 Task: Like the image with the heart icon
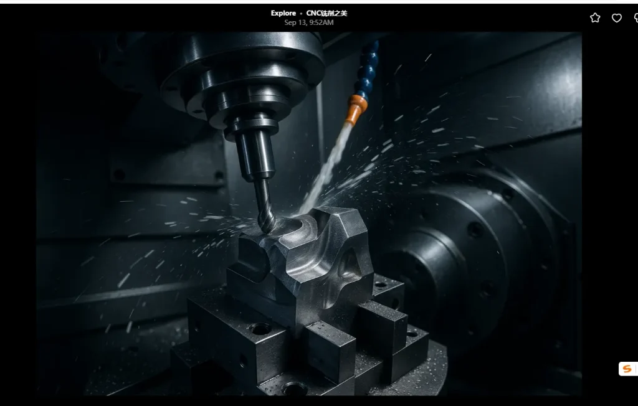(x=617, y=18)
